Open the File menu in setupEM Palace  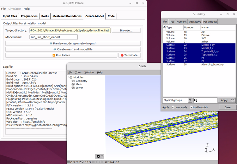3,9
